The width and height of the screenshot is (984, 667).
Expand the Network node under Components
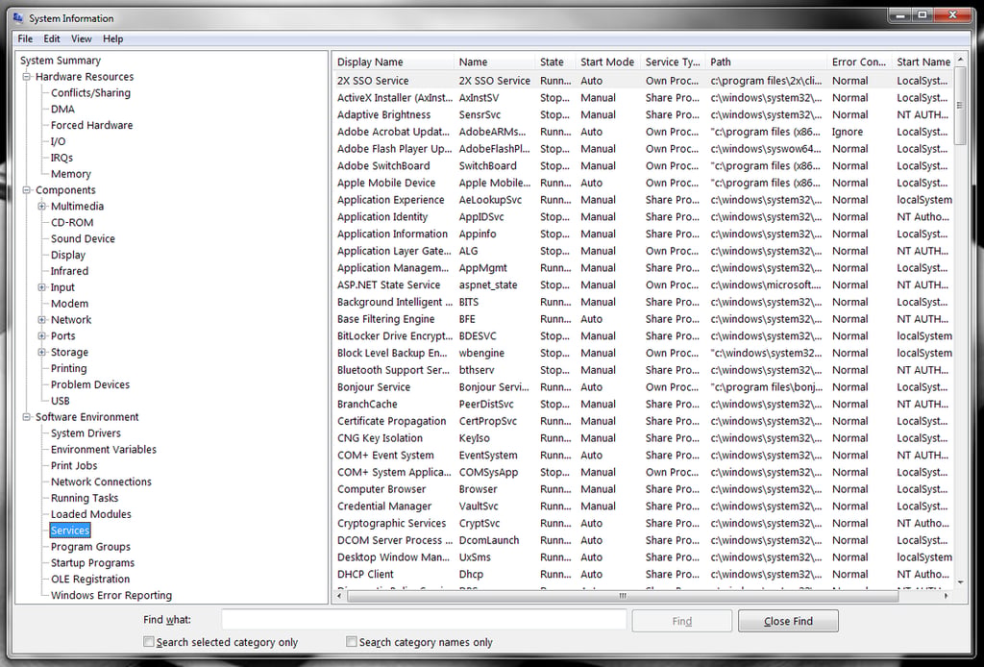click(x=42, y=319)
